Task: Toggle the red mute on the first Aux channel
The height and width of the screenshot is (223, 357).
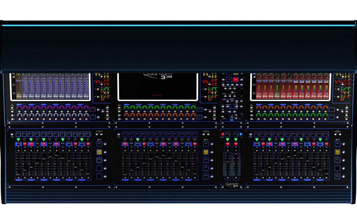Action: pyautogui.click(x=125, y=144)
